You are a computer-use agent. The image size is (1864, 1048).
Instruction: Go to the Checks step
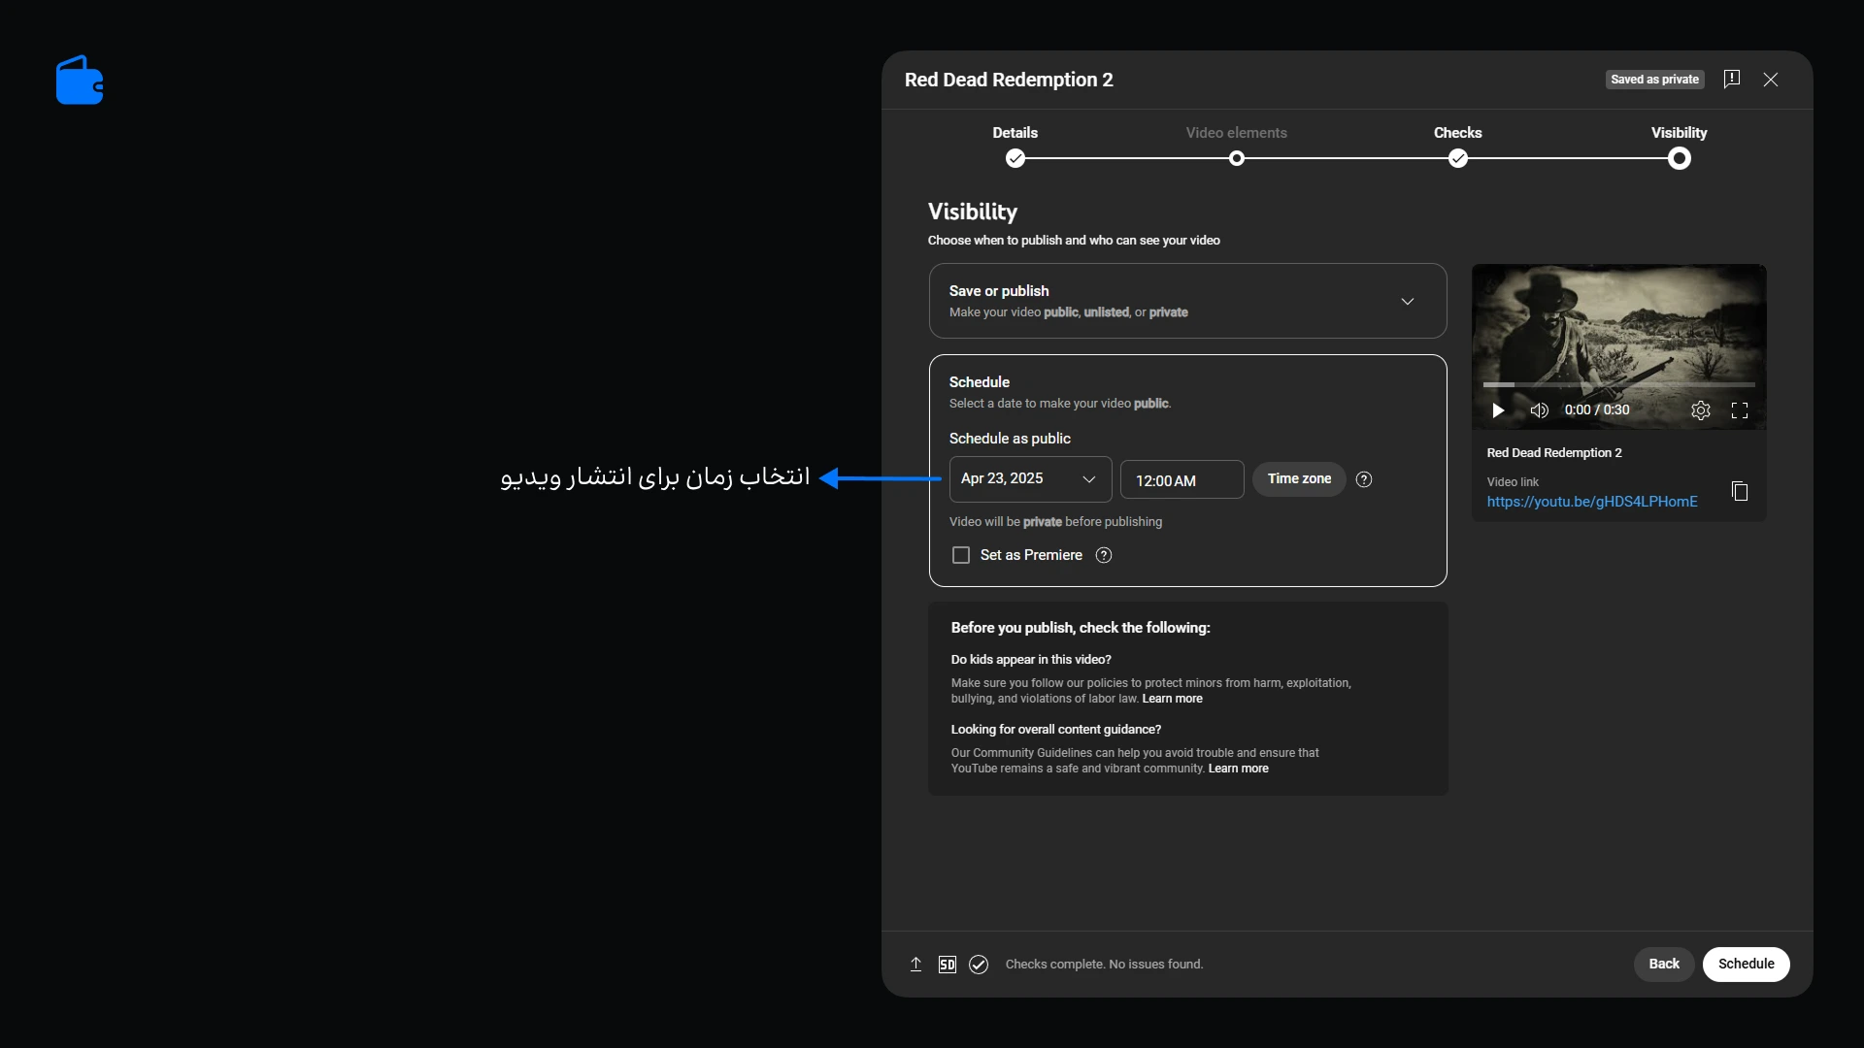point(1457,158)
